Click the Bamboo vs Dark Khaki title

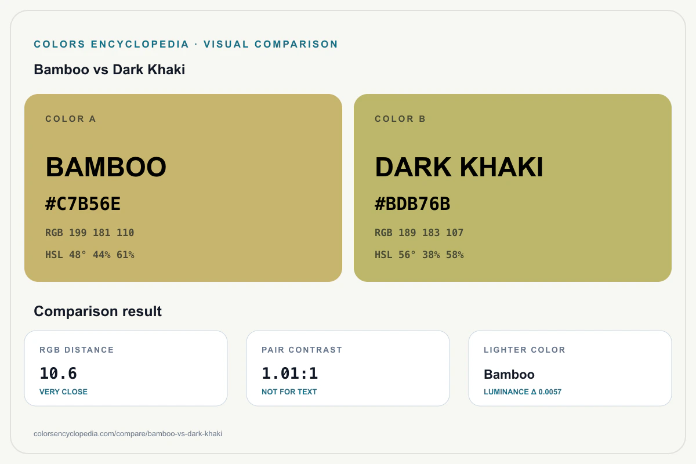click(x=110, y=70)
